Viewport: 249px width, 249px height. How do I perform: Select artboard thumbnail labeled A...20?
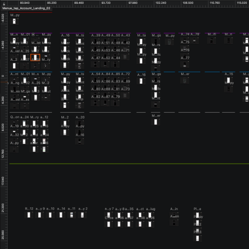pos(79,123)
